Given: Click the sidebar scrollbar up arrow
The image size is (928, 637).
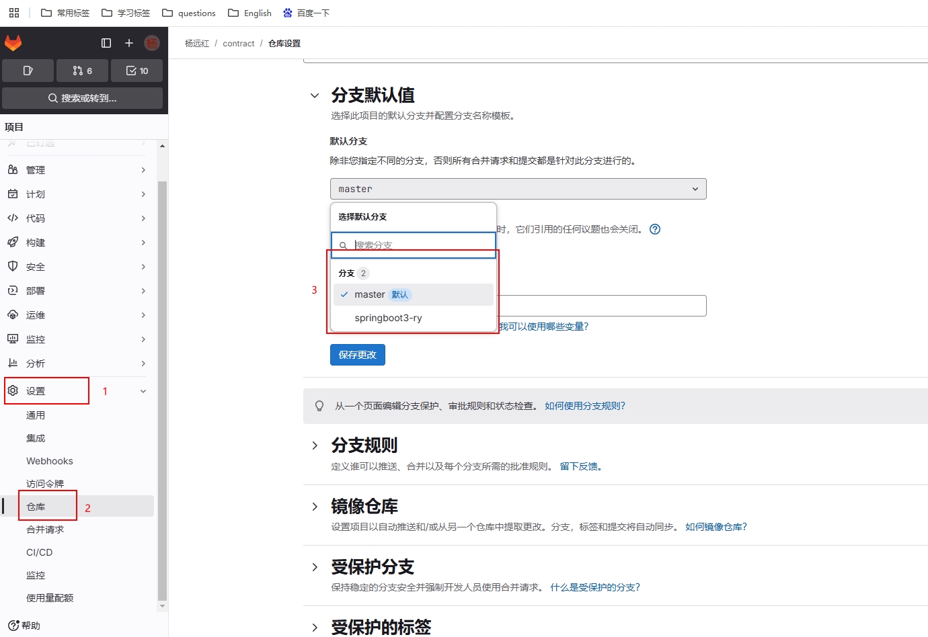Looking at the screenshot, I should pos(162,146).
